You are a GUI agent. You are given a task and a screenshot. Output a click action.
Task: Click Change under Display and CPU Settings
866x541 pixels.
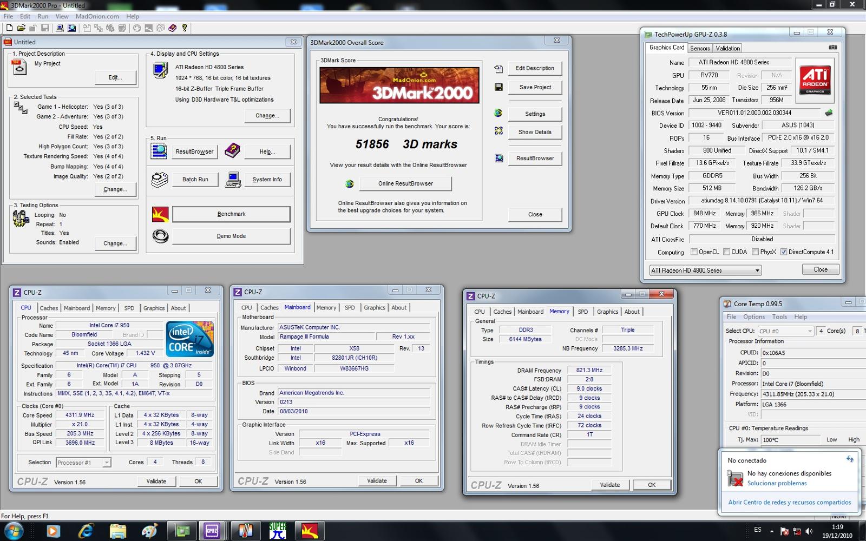[x=267, y=116]
